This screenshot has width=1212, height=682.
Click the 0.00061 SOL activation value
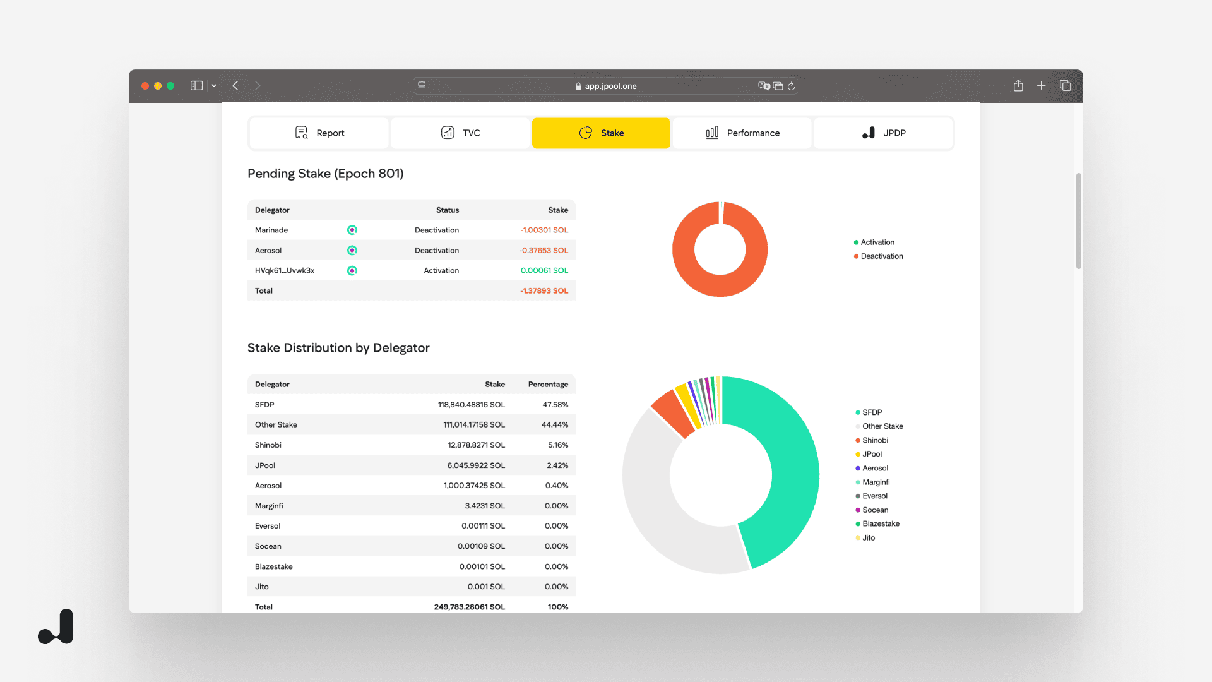(x=544, y=270)
